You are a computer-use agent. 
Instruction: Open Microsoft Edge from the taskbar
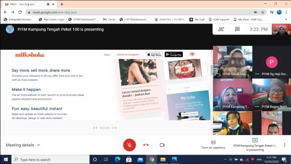[117, 159]
